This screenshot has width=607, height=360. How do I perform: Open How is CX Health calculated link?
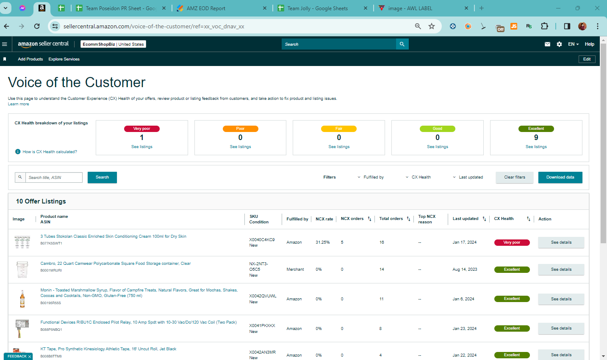[x=50, y=152]
